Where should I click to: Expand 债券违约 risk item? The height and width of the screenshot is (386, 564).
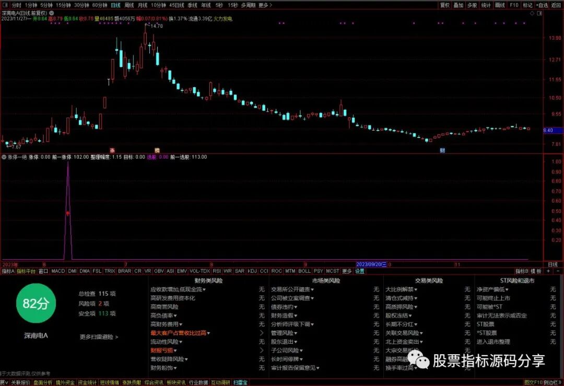click(x=284, y=307)
